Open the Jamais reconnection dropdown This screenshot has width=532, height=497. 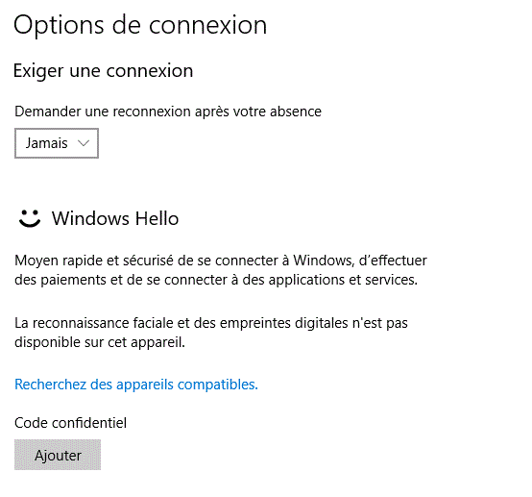click(57, 143)
